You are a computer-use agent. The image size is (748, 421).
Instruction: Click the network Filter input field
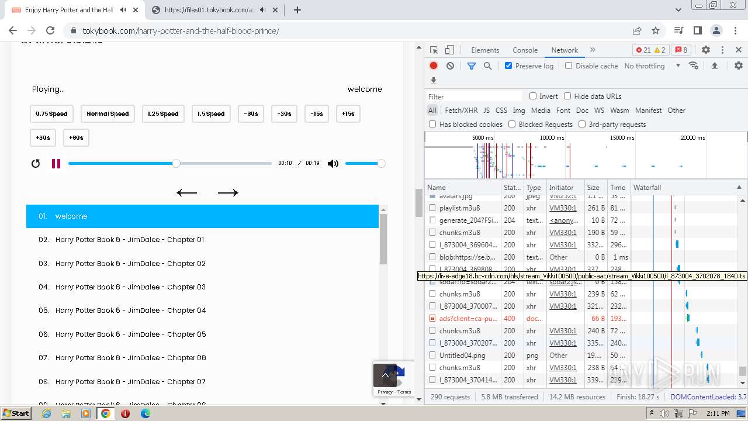[473, 96]
